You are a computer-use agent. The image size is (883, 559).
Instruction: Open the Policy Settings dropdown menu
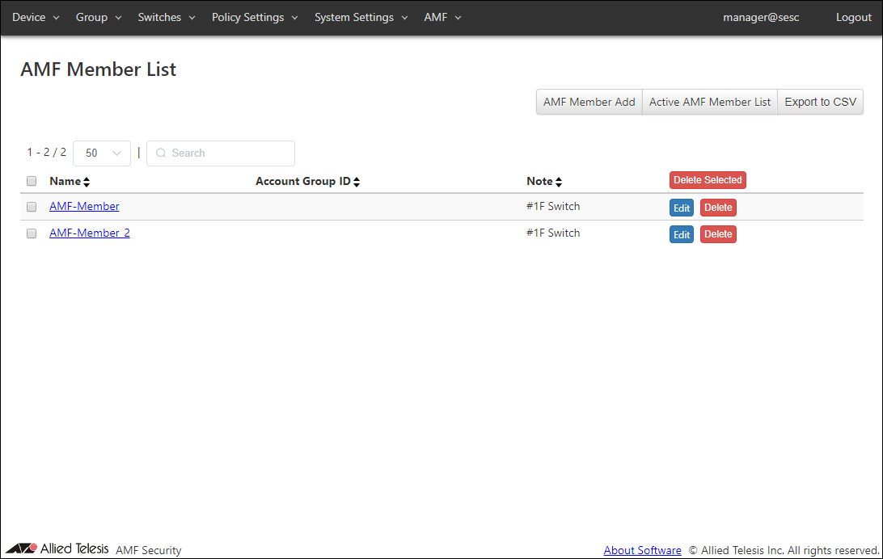coord(255,17)
